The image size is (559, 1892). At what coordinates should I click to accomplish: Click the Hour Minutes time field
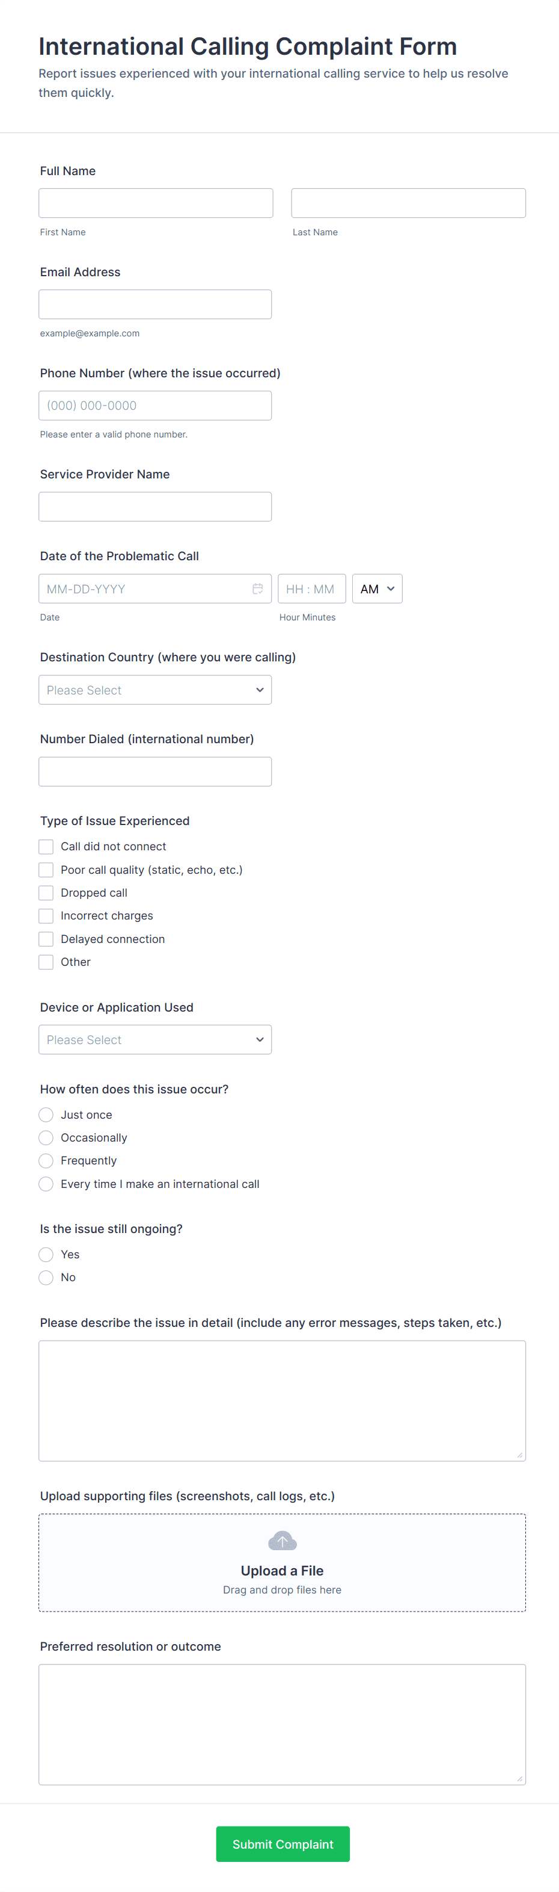point(311,589)
